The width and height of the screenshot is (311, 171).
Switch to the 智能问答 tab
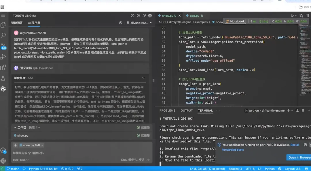tap(17, 23)
